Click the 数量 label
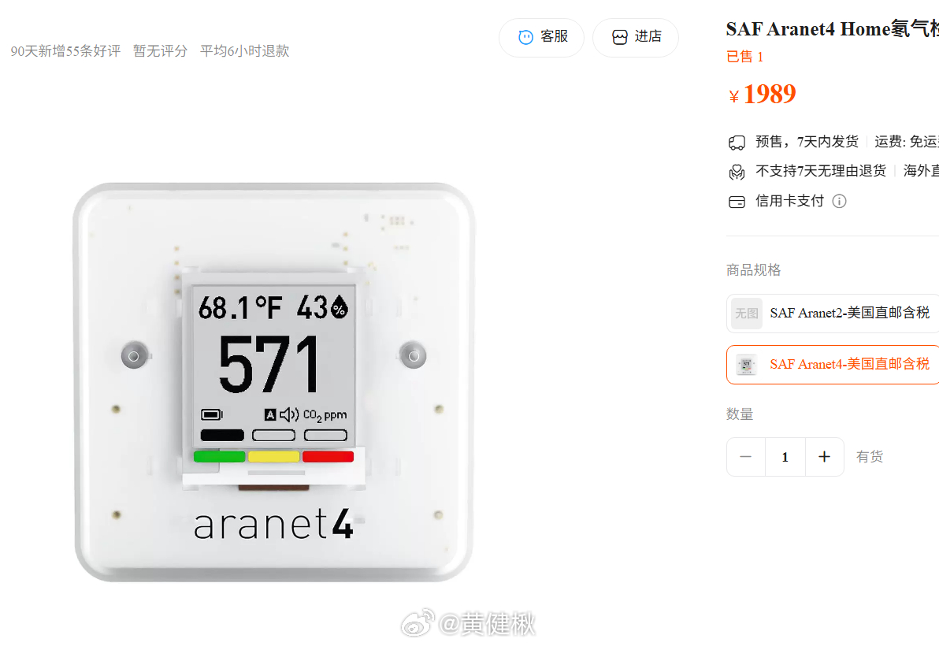Image resolution: width=939 pixels, height=646 pixels. pyautogui.click(x=740, y=414)
